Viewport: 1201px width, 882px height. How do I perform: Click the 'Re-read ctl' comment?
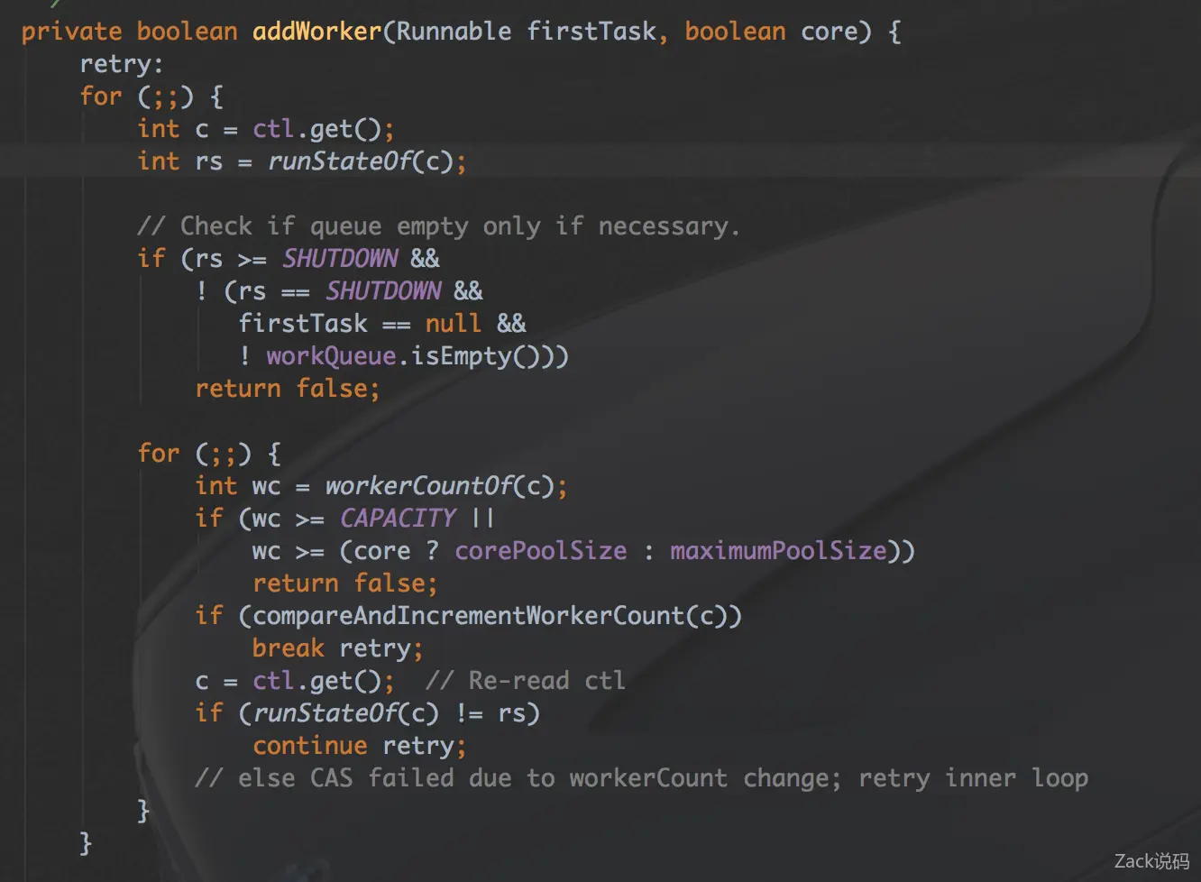525,681
